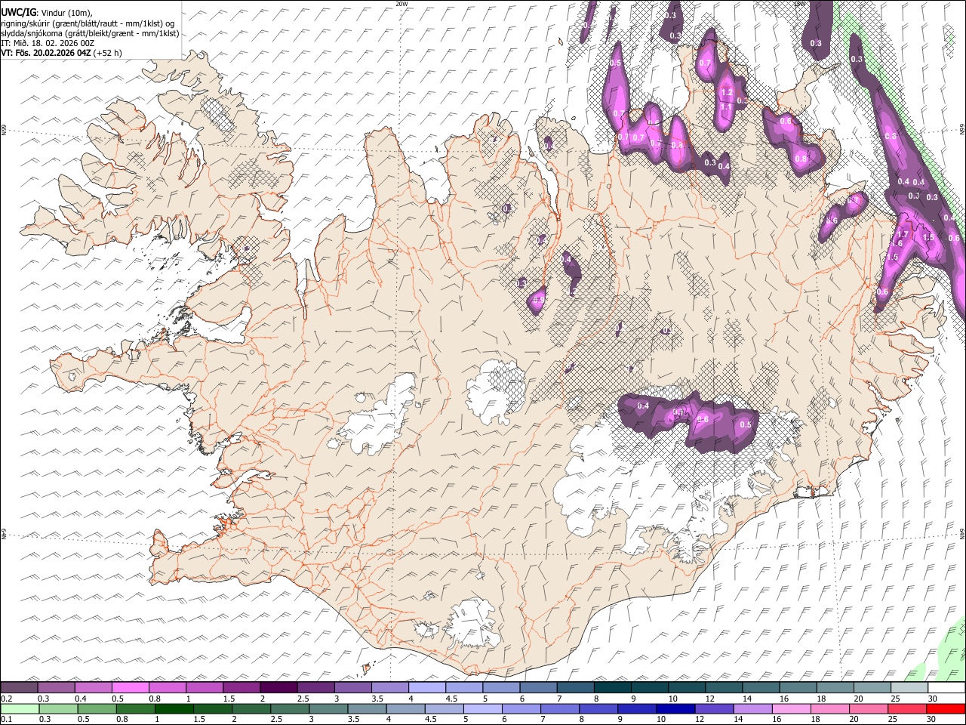966x725 pixels.
Task: Choose the lower legend swatch labeled 2.5
Action: 289,708
